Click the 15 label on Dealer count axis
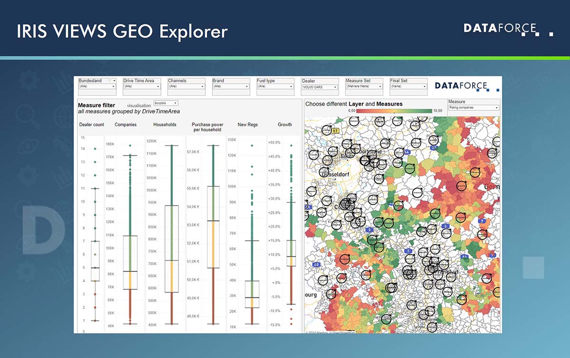 83,138
